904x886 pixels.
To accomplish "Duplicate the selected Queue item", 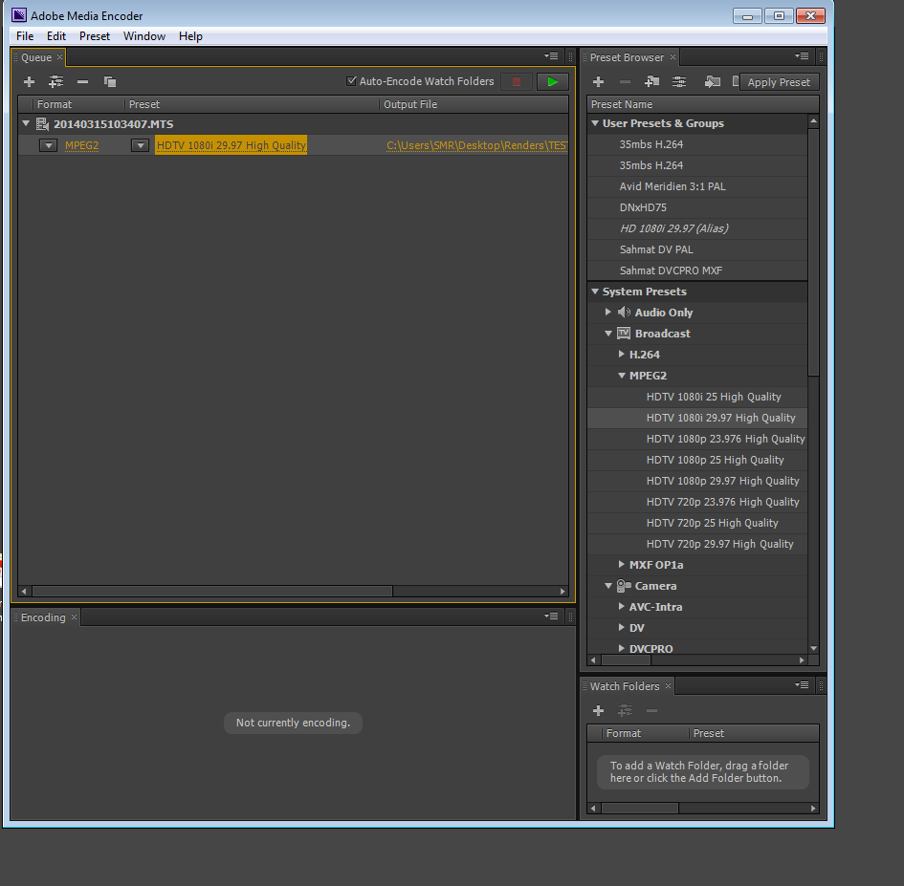I will (x=110, y=82).
